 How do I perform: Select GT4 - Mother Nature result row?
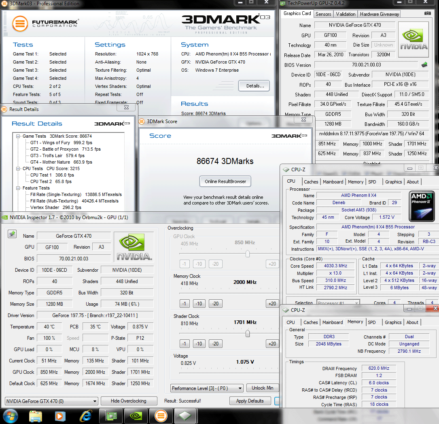[61, 162]
